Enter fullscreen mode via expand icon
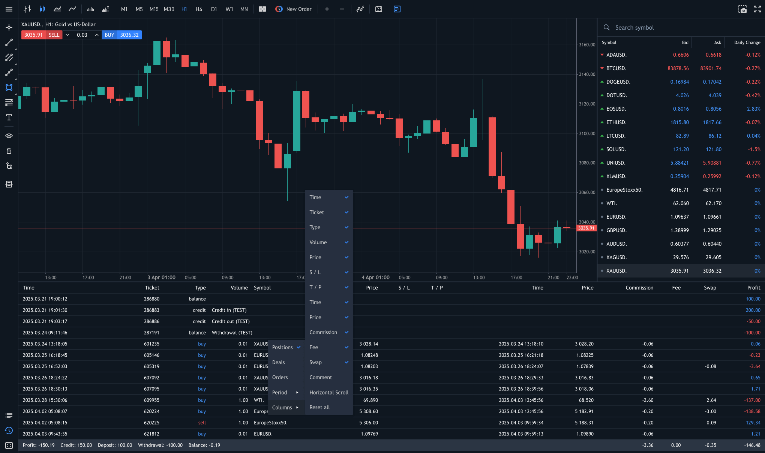This screenshot has width=765, height=453. click(x=757, y=9)
